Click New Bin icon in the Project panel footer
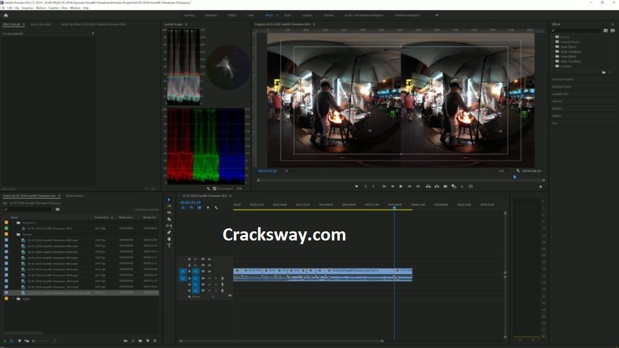619x348 pixels. coord(140,341)
